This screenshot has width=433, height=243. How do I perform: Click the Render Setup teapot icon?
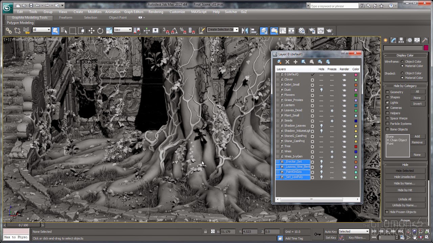click(312, 31)
